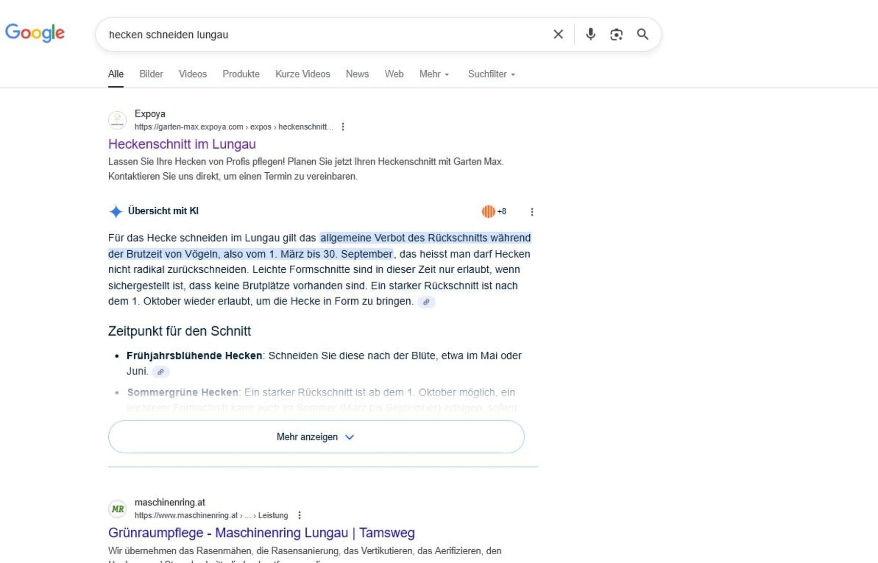Click the 'Expoya' site name

click(150, 114)
